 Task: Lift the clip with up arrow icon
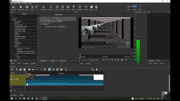pyautogui.click(x=37, y=70)
